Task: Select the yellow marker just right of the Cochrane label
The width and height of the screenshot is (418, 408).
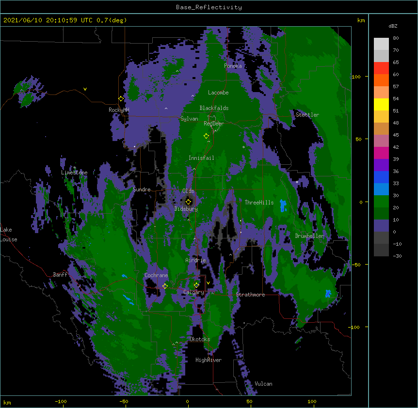Action: coord(165,286)
